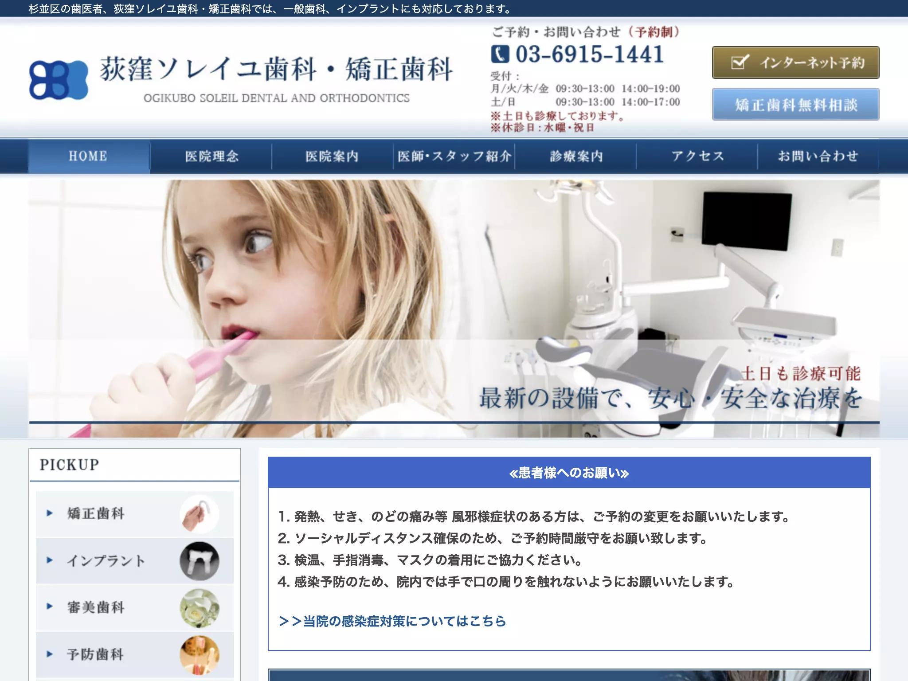Click the 矯正歯科無料相談 blue button
Viewport: 908px width, 681px height.
(795, 104)
